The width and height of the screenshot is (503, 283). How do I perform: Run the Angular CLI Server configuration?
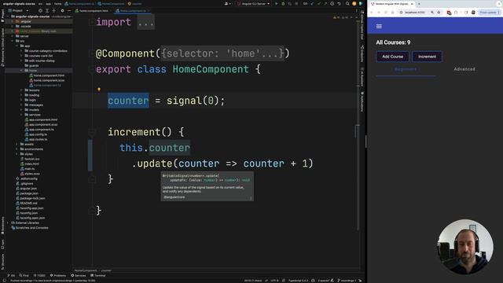click(276, 3)
